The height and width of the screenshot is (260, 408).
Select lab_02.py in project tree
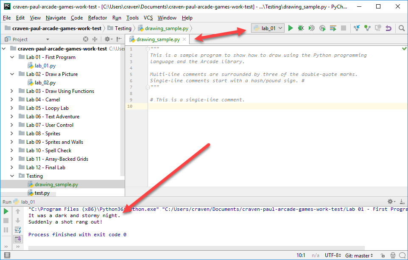(x=45, y=83)
